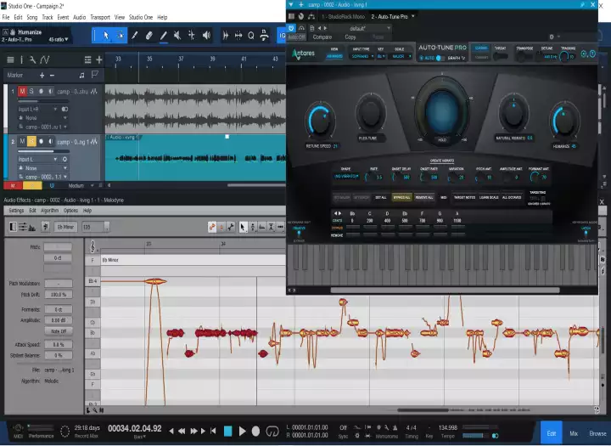Click the wrench options icon near track header
The image size is (611, 446).
click(32, 59)
